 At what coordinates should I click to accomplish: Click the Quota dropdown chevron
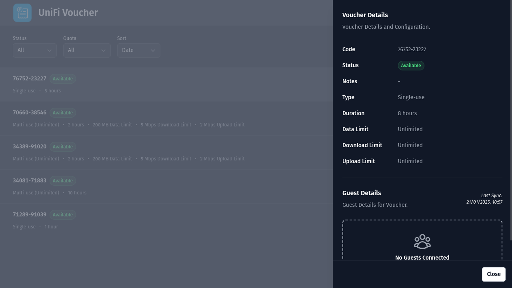103,50
